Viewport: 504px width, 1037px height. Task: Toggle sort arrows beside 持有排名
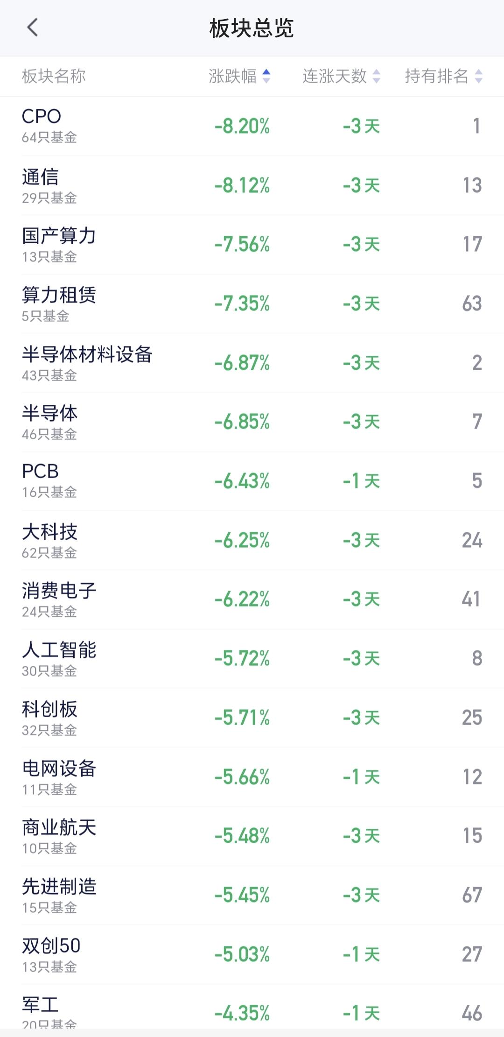click(478, 76)
